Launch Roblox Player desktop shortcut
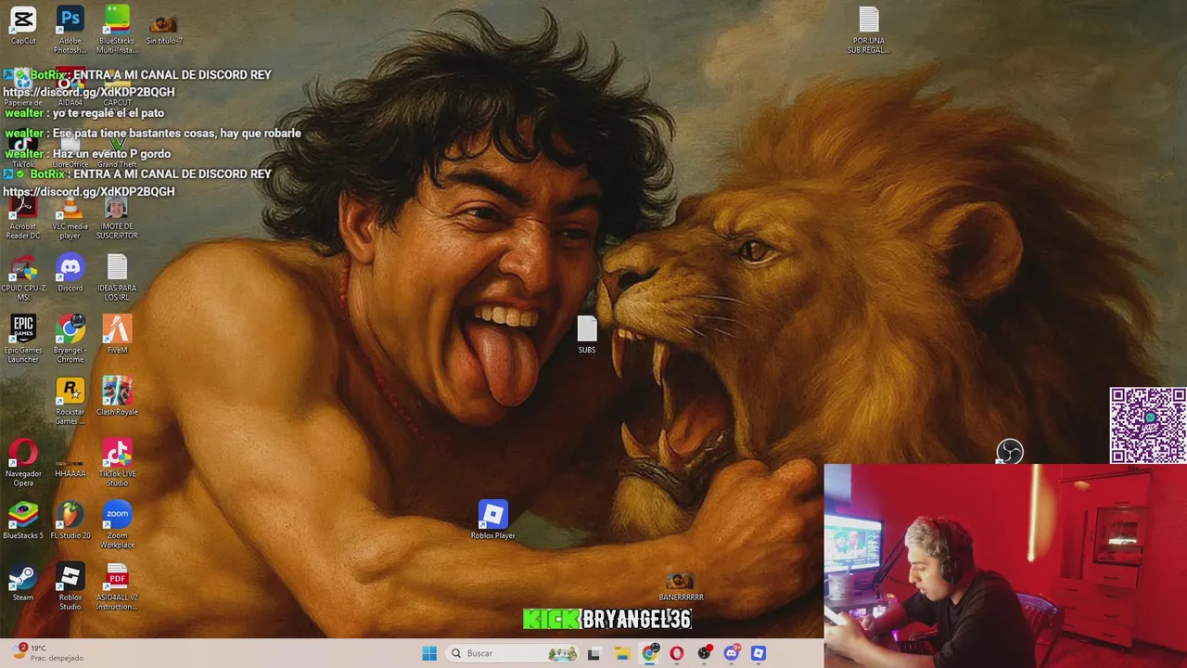 click(x=492, y=520)
